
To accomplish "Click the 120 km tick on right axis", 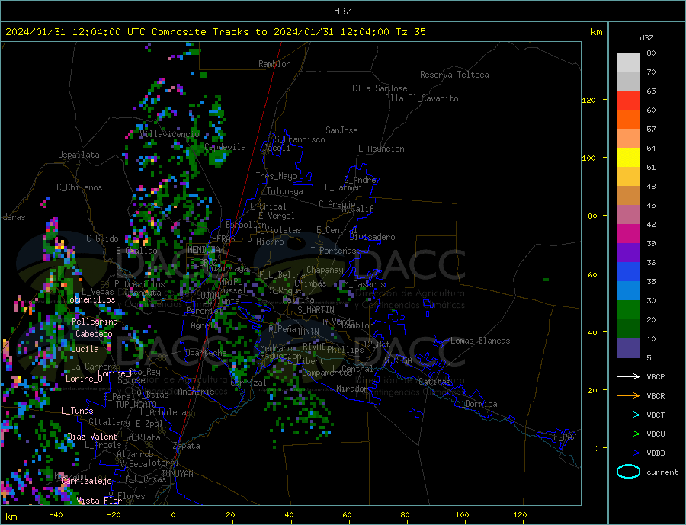I will tap(589, 100).
